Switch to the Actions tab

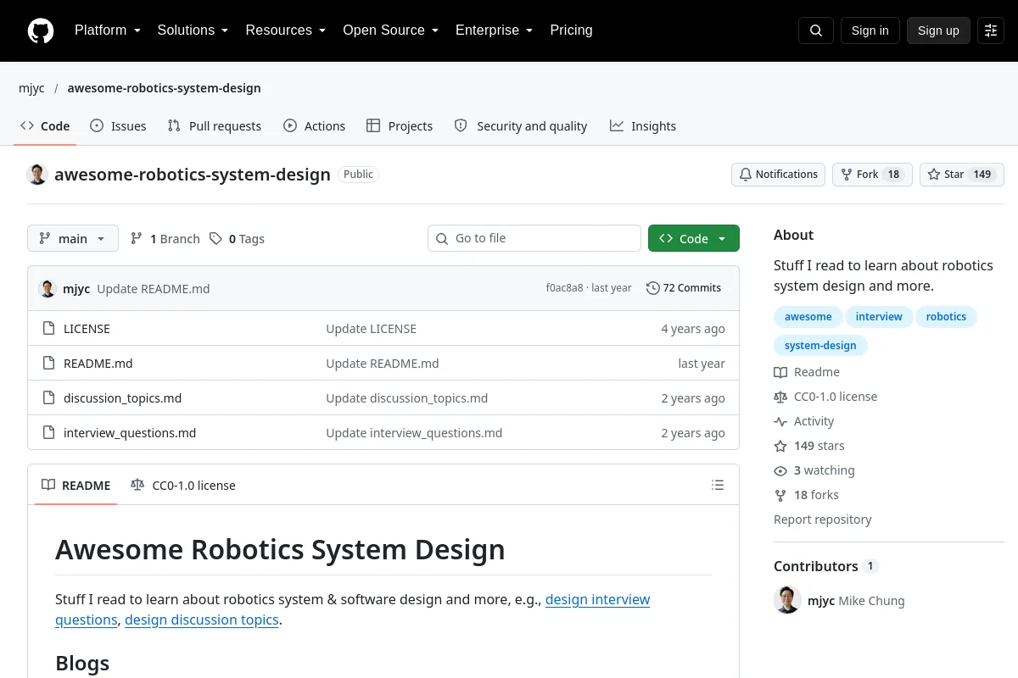point(315,125)
